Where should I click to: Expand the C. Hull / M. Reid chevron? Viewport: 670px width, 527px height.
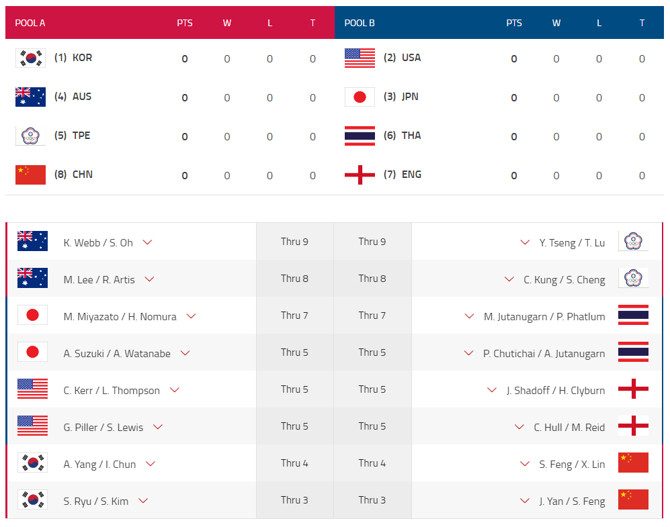[519, 427]
